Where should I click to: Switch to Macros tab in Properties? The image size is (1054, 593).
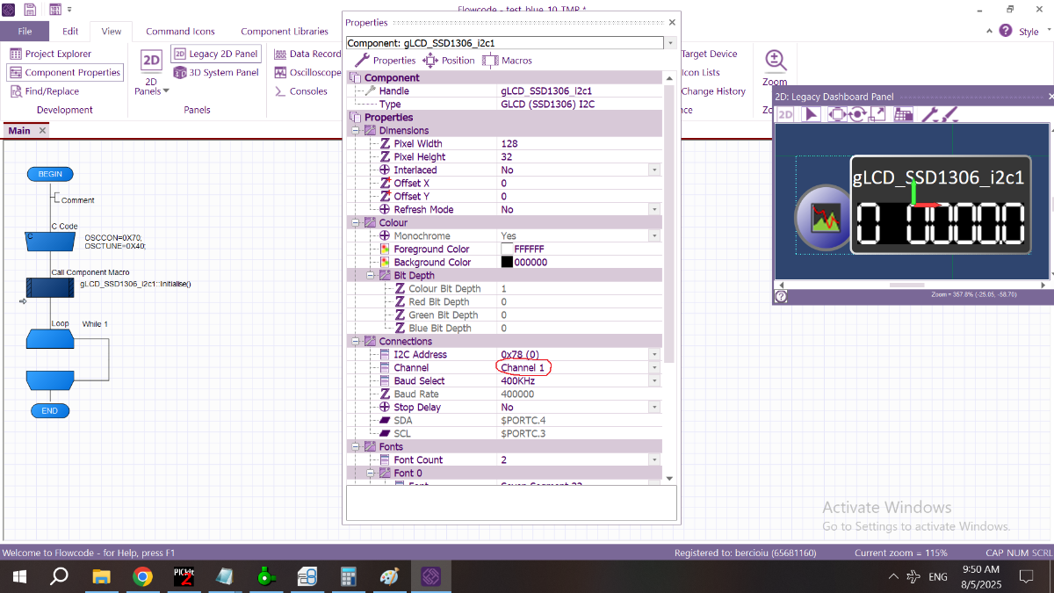(507, 61)
